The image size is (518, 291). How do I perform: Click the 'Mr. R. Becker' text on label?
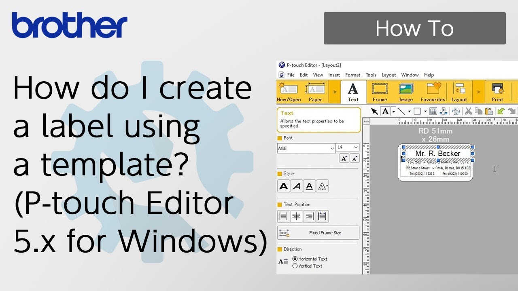pyautogui.click(x=438, y=154)
